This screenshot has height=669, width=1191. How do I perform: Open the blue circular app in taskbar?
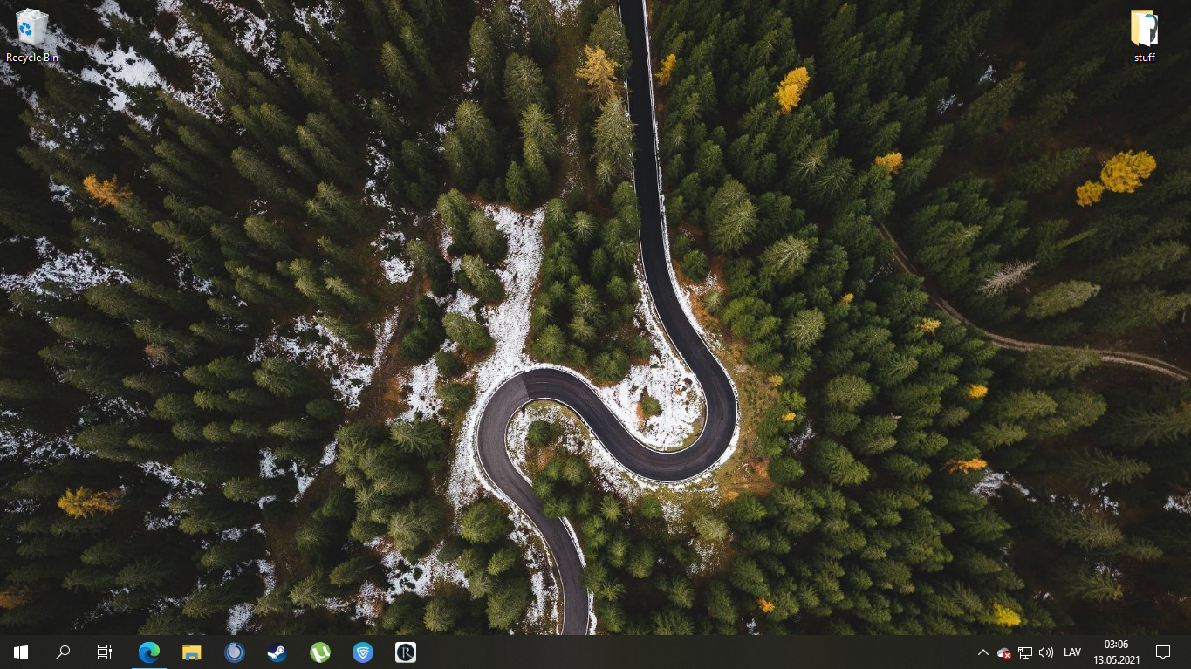pos(234,652)
